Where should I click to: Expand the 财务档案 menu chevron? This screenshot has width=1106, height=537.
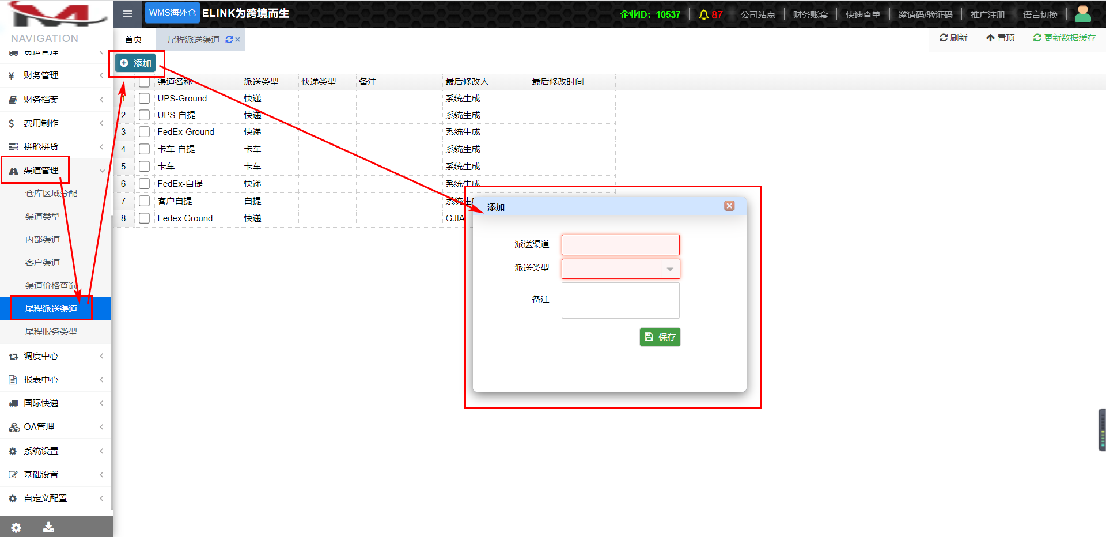pyautogui.click(x=101, y=100)
